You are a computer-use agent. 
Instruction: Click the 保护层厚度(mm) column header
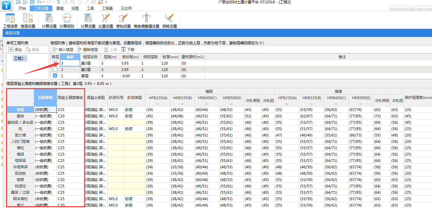[418, 97]
